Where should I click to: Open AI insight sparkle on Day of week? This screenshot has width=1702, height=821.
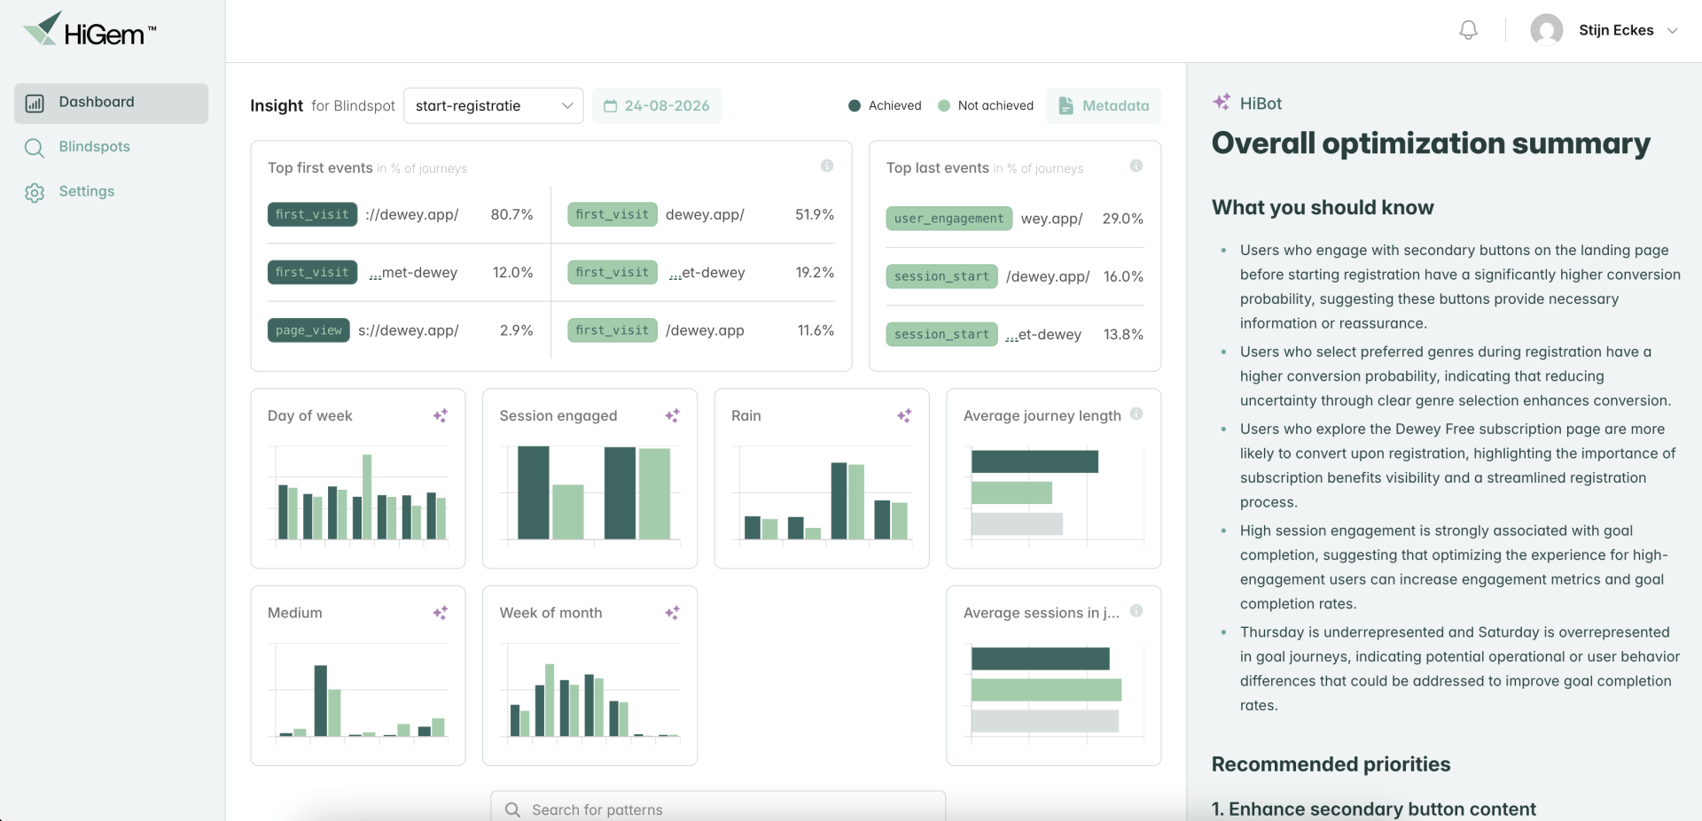(x=440, y=415)
